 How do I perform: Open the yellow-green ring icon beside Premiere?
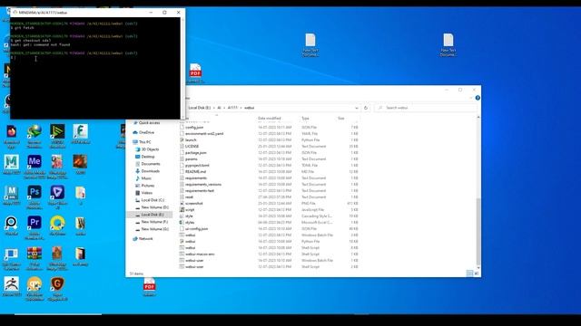point(57,223)
